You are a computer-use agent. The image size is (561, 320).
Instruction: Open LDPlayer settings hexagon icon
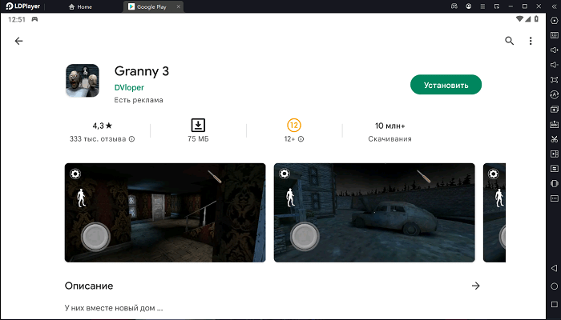[555, 21]
